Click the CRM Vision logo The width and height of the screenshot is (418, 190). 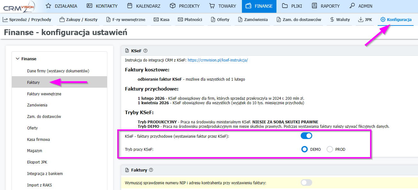point(19,6)
